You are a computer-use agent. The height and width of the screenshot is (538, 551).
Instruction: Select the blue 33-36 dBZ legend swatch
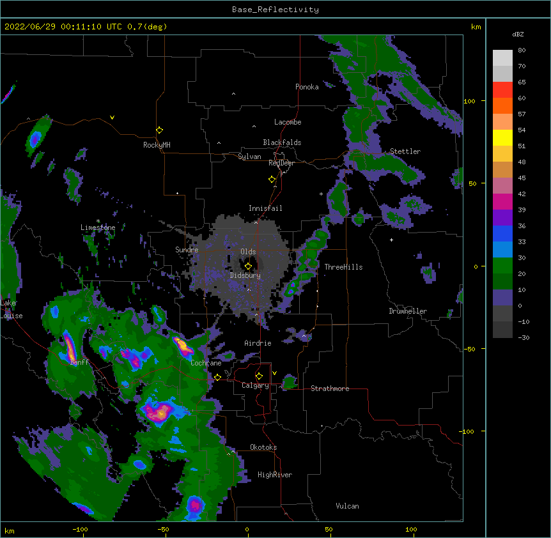(x=502, y=233)
